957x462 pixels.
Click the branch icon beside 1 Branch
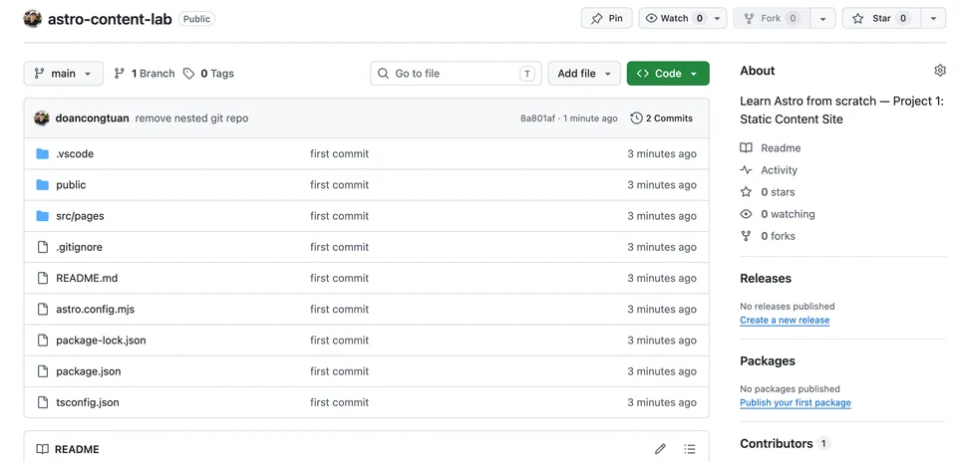click(120, 74)
